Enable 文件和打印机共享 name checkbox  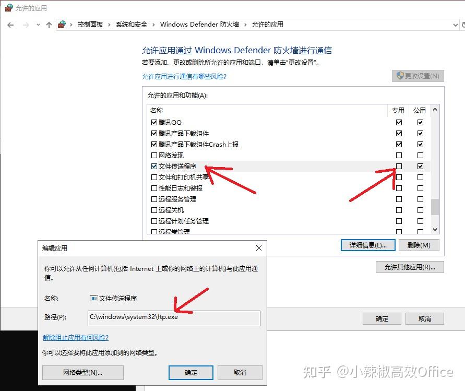154,177
